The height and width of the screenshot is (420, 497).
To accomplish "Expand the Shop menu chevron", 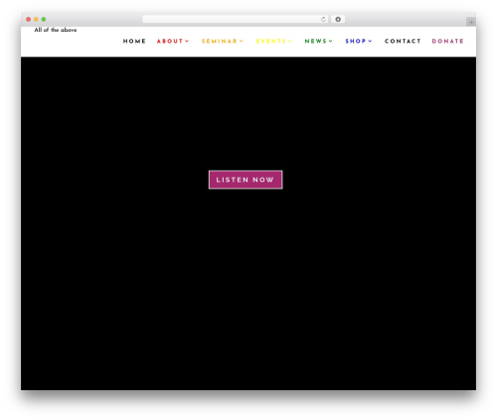I will pyautogui.click(x=370, y=41).
